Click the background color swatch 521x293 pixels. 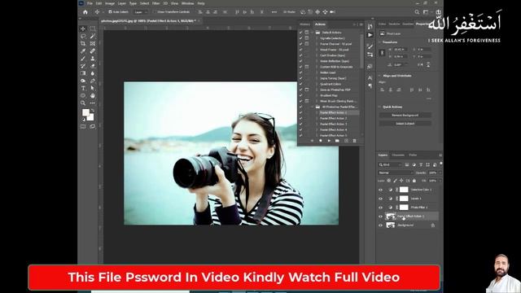[x=90, y=117]
